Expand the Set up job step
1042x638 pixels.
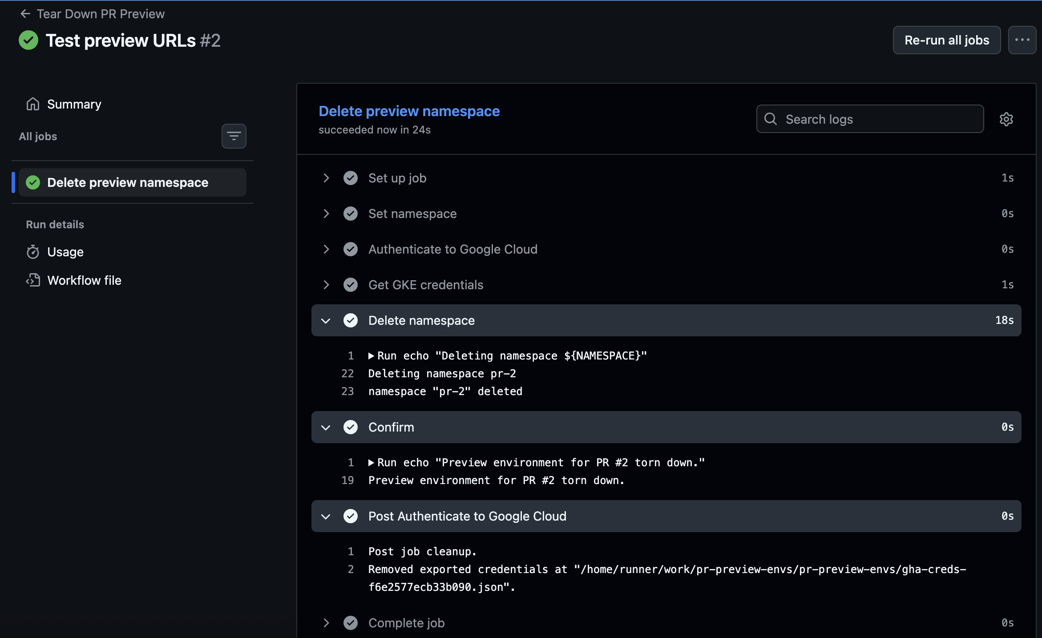click(x=326, y=178)
